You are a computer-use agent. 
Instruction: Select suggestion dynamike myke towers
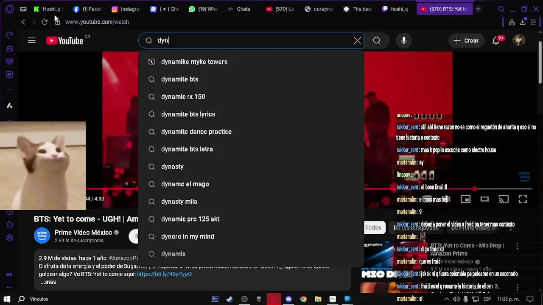pyautogui.click(x=251, y=62)
